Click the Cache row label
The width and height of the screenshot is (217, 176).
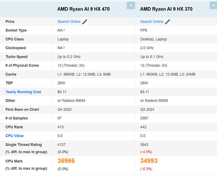tap(11, 75)
